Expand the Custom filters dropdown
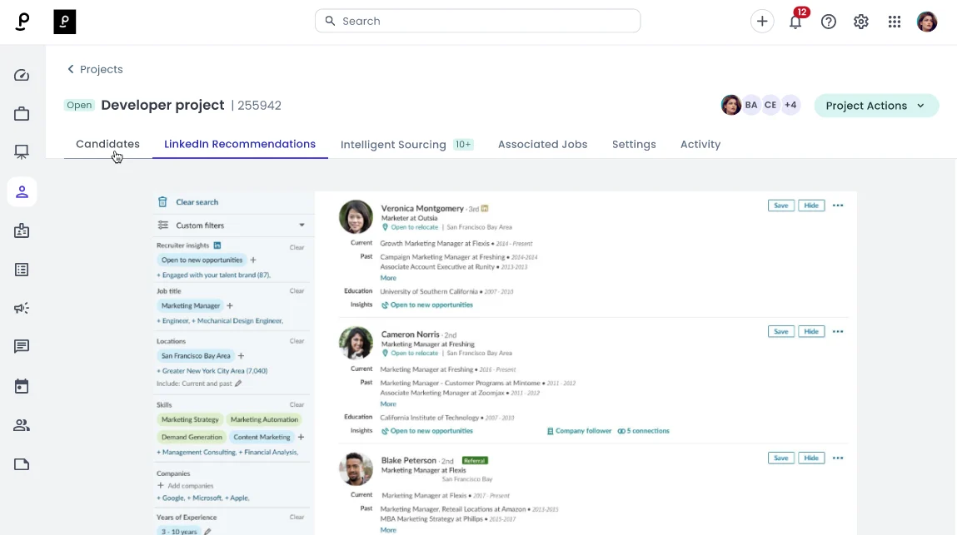Viewport: 957px width, 535px height. click(302, 225)
